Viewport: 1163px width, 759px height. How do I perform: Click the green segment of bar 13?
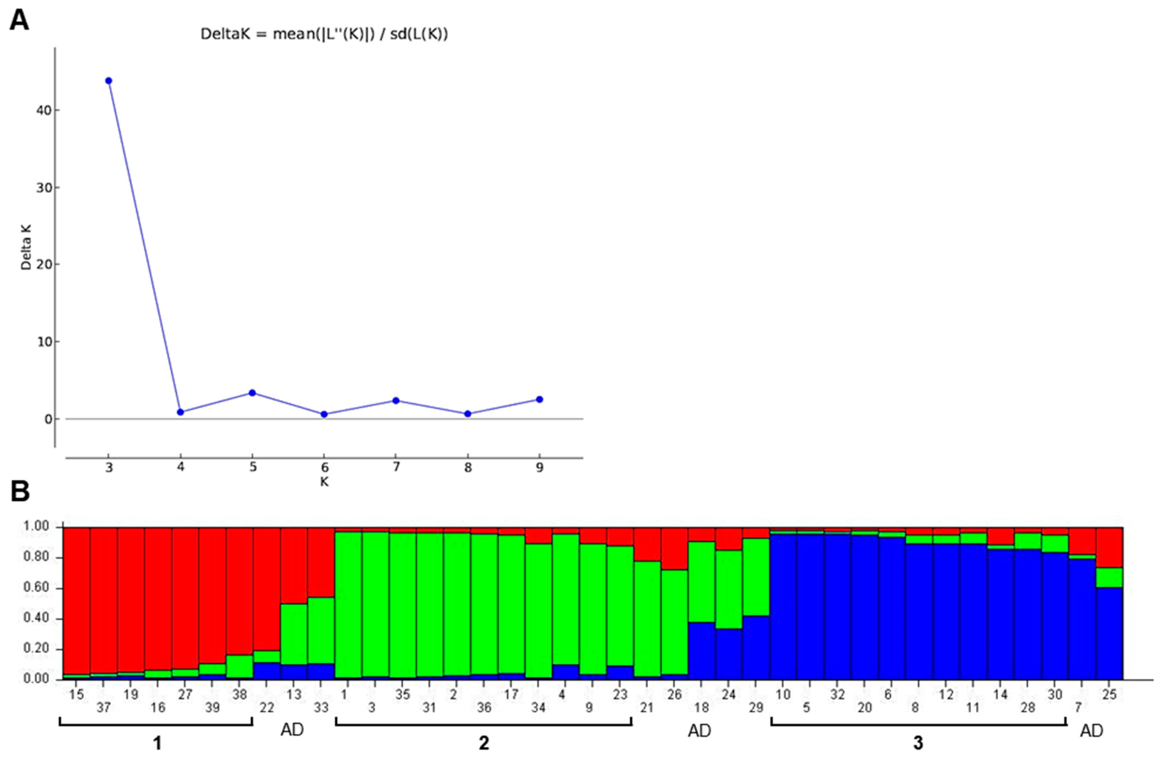point(294,634)
